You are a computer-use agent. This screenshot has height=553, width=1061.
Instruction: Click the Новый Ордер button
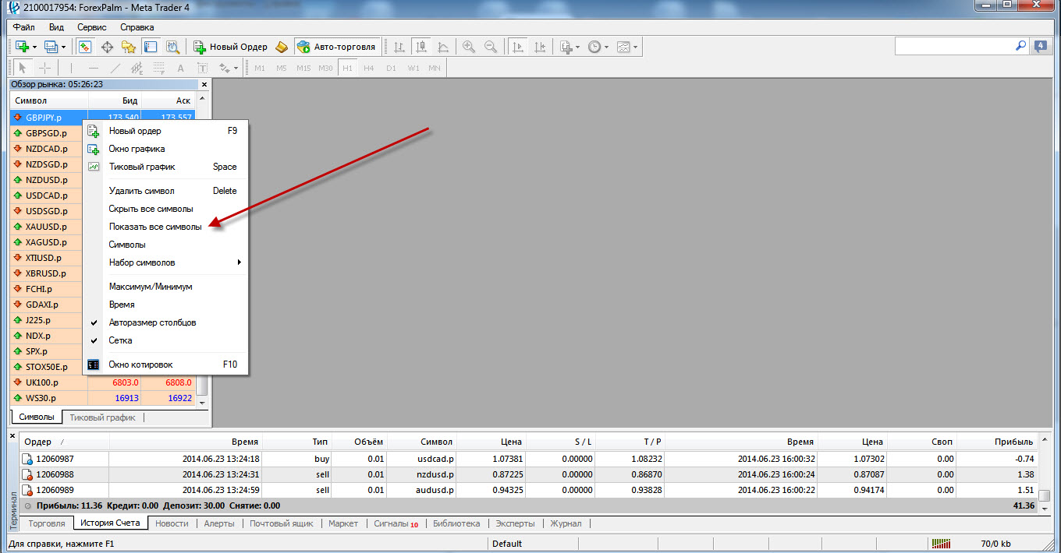pos(231,47)
